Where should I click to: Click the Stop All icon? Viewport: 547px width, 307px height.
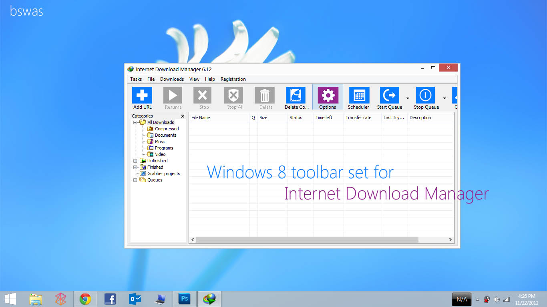coord(233,96)
